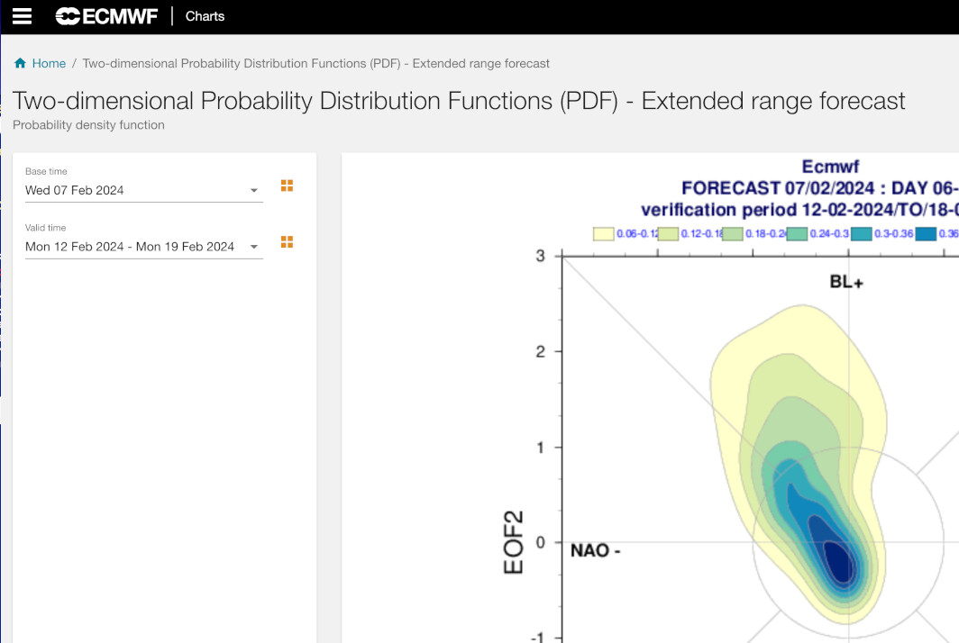This screenshot has width=959, height=643.
Task: Follow the Home breadcrumb link
Action: coord(49,64)
